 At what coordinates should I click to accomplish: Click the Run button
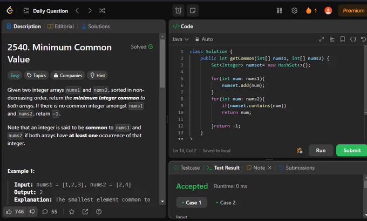tap(321, 150)
